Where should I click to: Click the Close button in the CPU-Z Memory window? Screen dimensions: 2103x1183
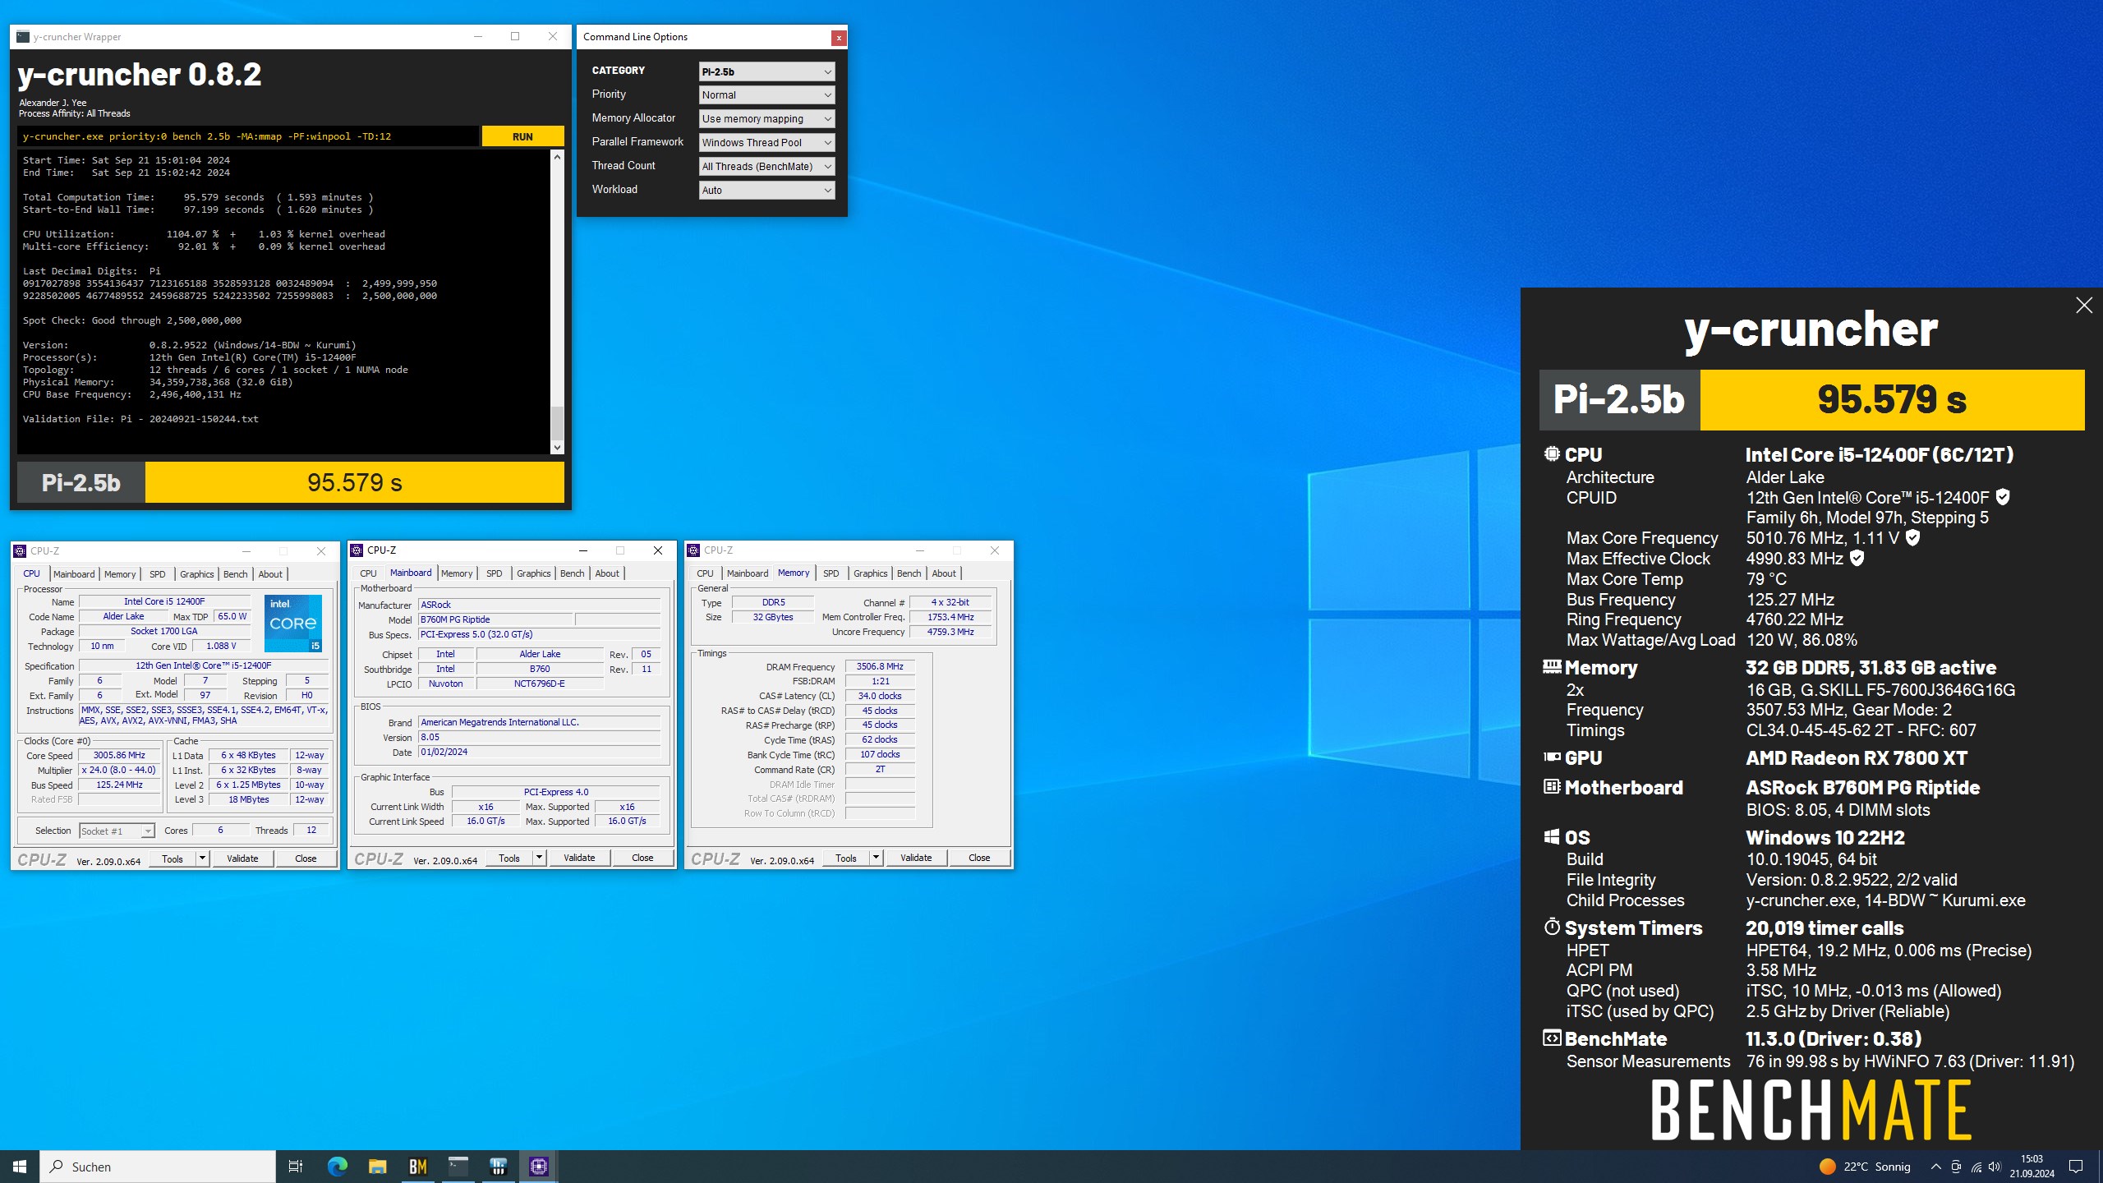click(x=979, y=858)
